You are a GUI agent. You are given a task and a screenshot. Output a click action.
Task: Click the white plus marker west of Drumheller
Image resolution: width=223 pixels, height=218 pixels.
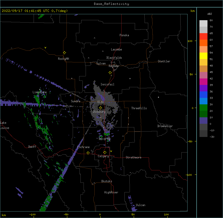pos(158,97)
